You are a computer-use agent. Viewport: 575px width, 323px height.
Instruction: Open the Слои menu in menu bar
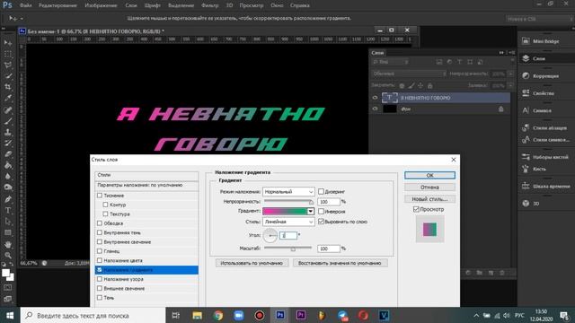pos(131,5)
